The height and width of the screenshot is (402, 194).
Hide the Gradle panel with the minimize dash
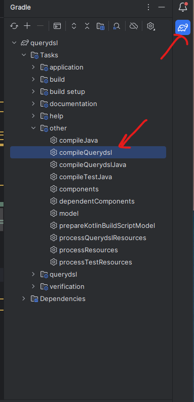click(162, 7)
